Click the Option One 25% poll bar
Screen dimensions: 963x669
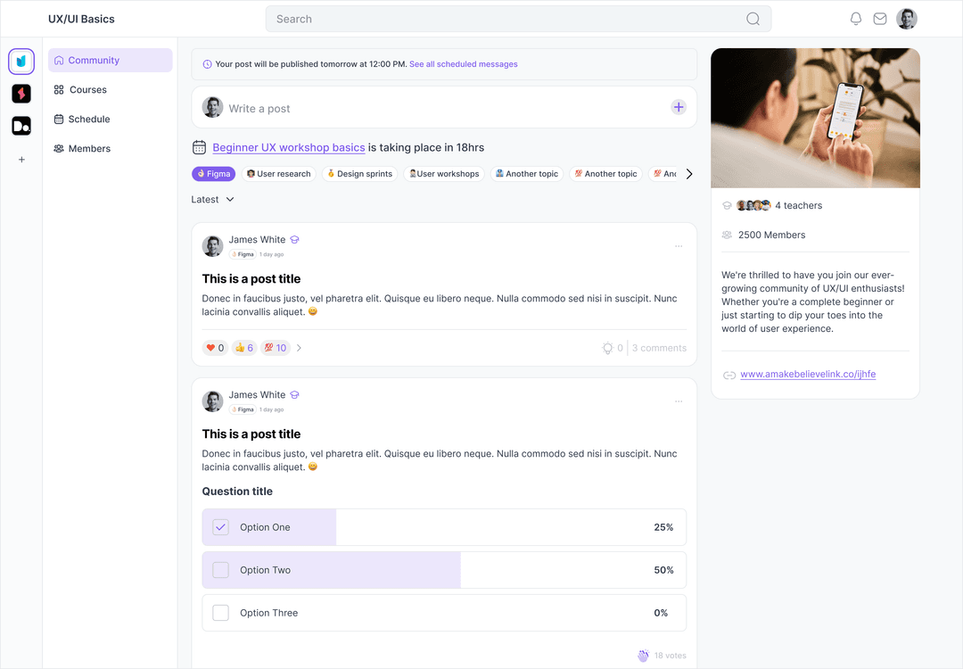click(444, 527)
